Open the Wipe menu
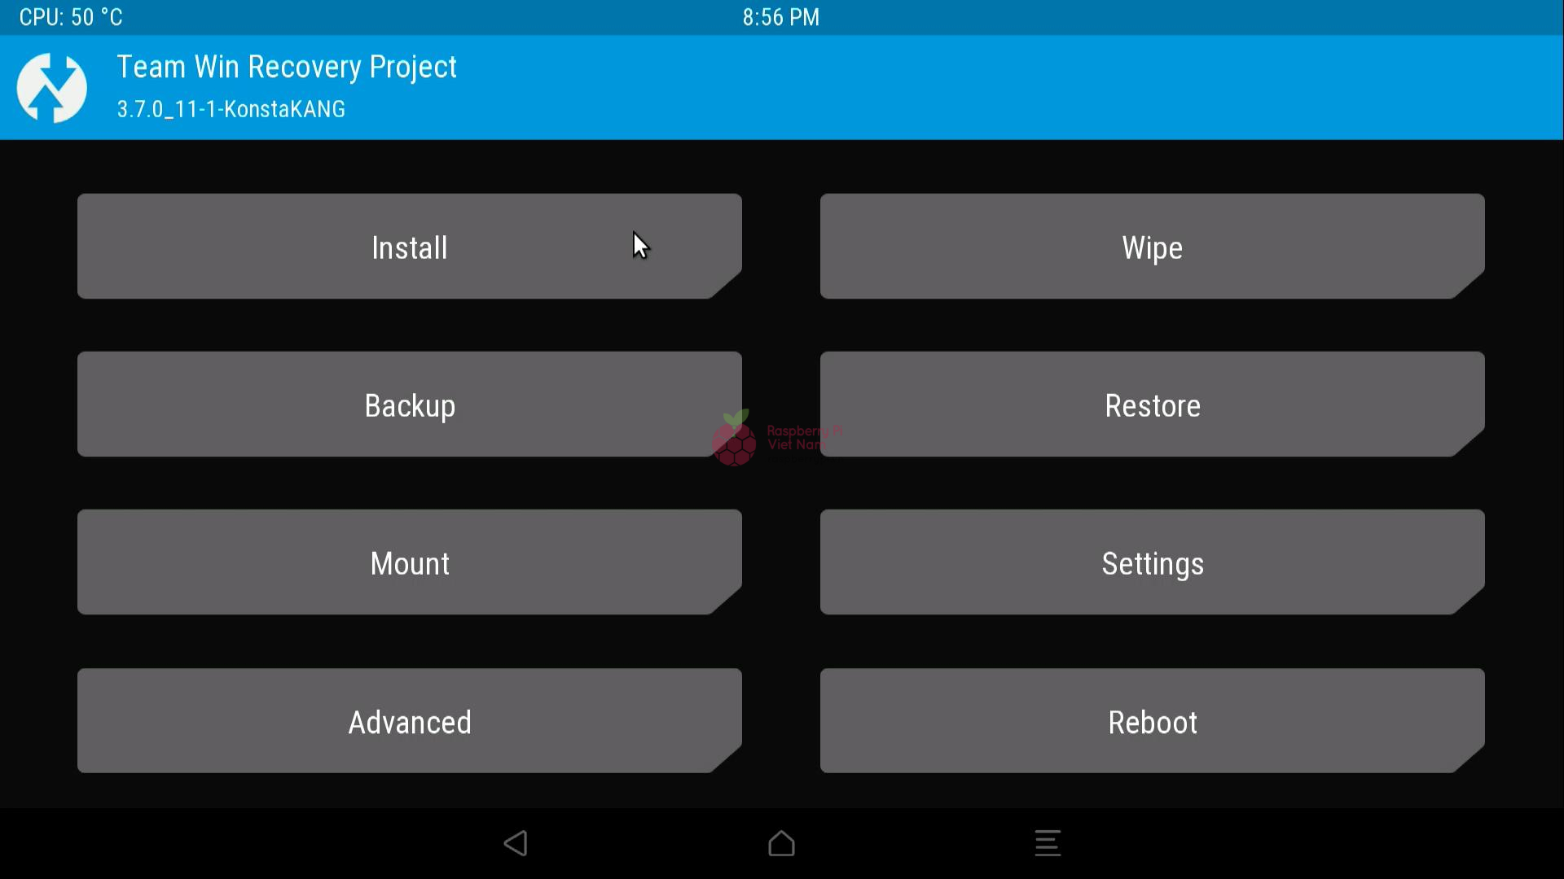Image resolution: width=1564 pixels, height=879 pixels. pos(1153,247)
